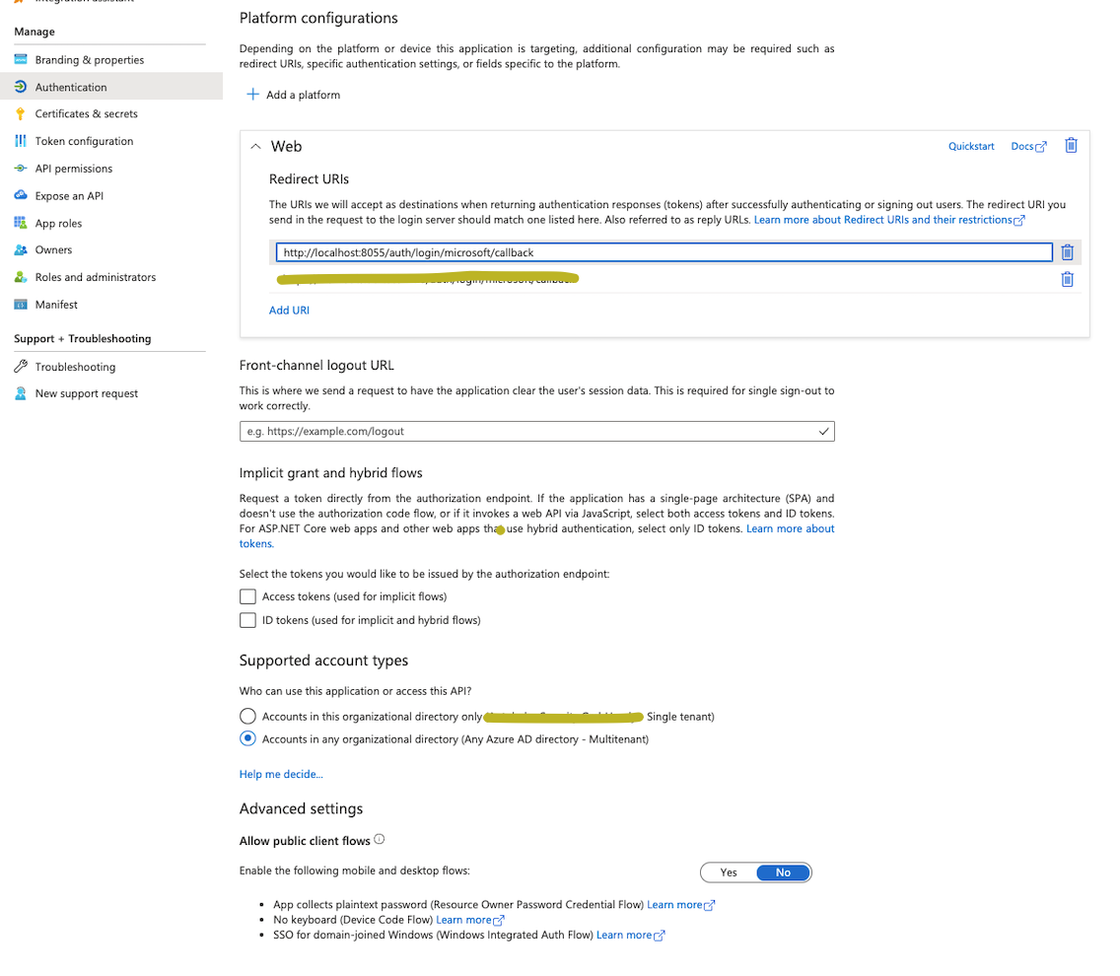Click the App roles icon

point(21,222)
